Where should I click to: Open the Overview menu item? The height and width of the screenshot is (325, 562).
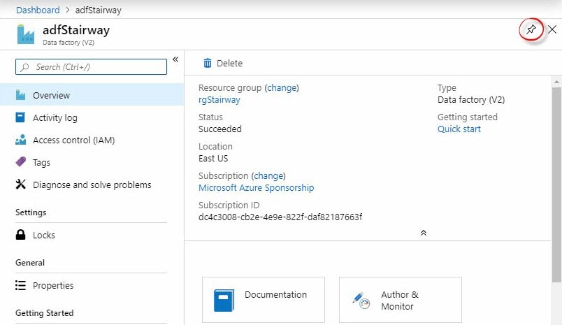[51, 96]
